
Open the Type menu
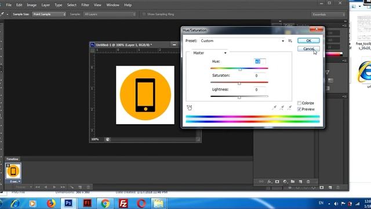58,5
